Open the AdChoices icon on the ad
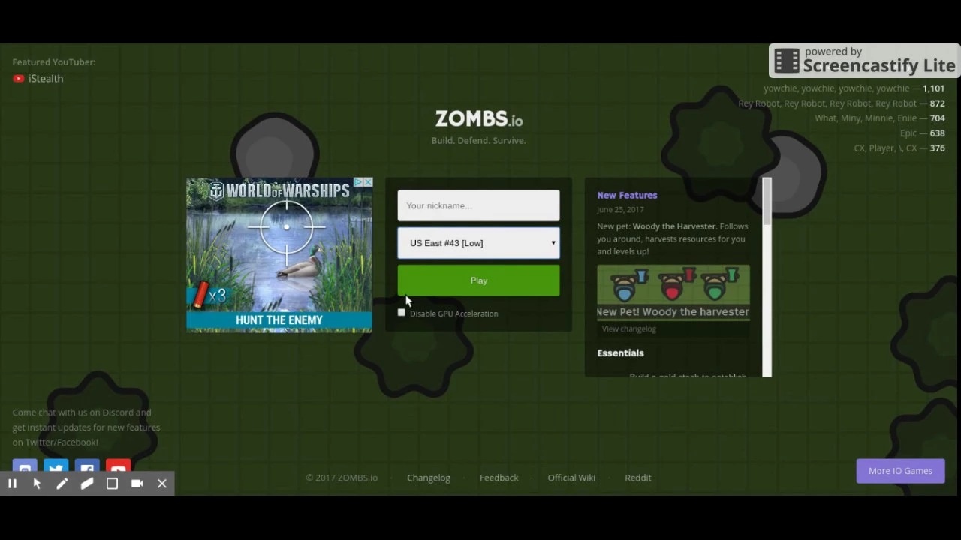 click(359, 182)
